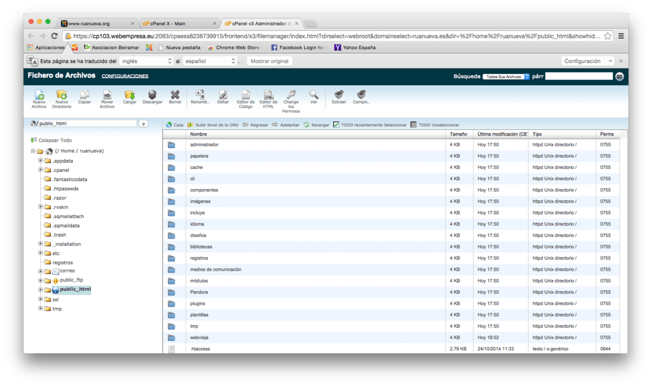652x387 pixels.
Task: Collapse the Home / ruanueva root node
Action: (33, 151)
